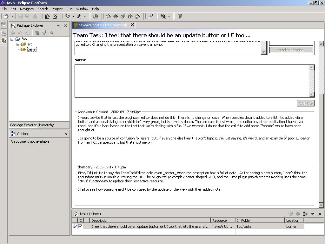325x244 pixels.
Task: Click the Up One Level icon in Package Explorer
Action: pos(27,33)
